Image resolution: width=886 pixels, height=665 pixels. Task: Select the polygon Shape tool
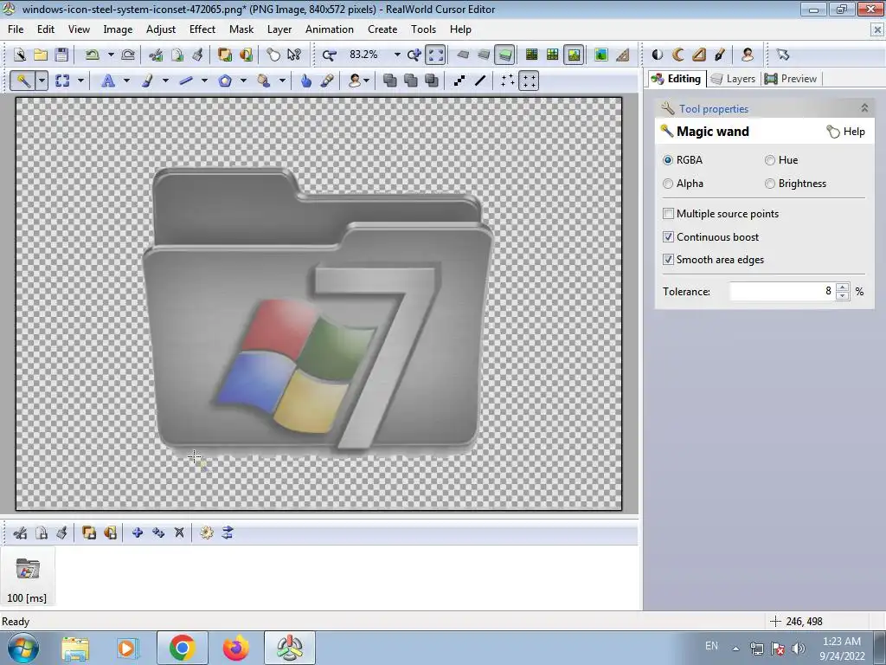coord(225,81)
